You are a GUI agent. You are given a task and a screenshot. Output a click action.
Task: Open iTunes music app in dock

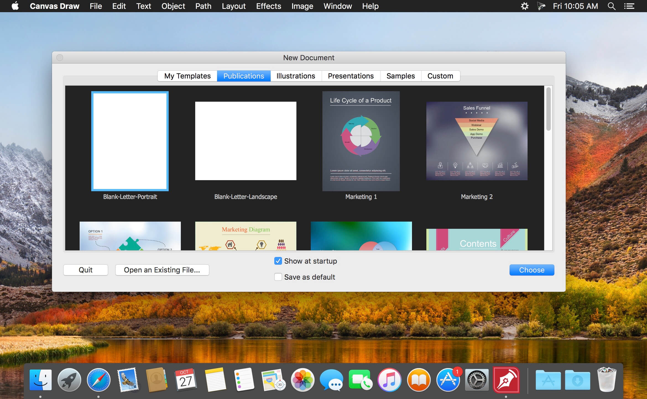pyautogui.click(x=390, y=380)
